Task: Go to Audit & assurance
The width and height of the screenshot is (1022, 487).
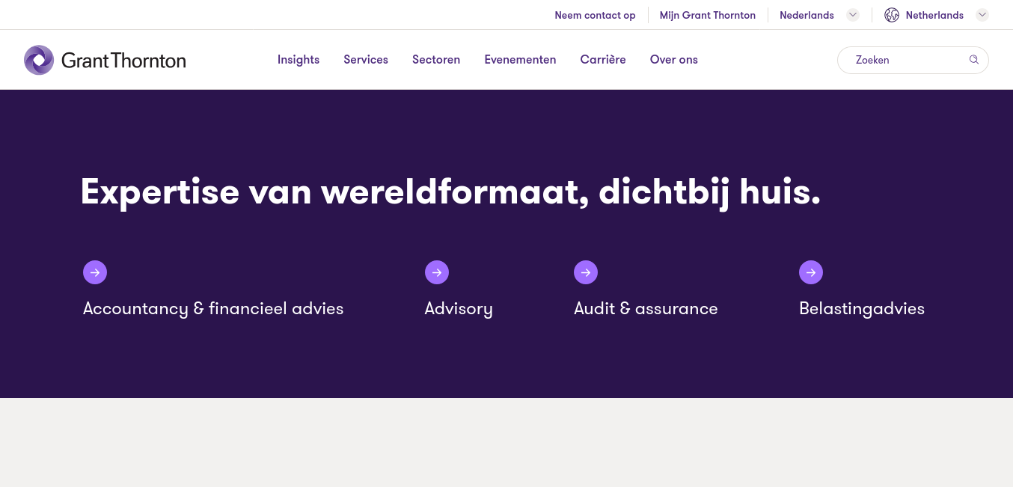Action: point(646,308)
